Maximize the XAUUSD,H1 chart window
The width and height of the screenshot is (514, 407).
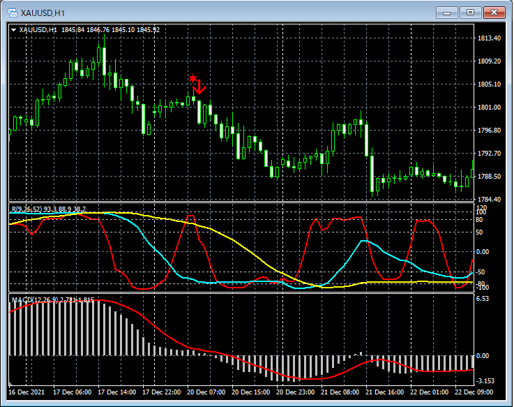pos(470,13)
